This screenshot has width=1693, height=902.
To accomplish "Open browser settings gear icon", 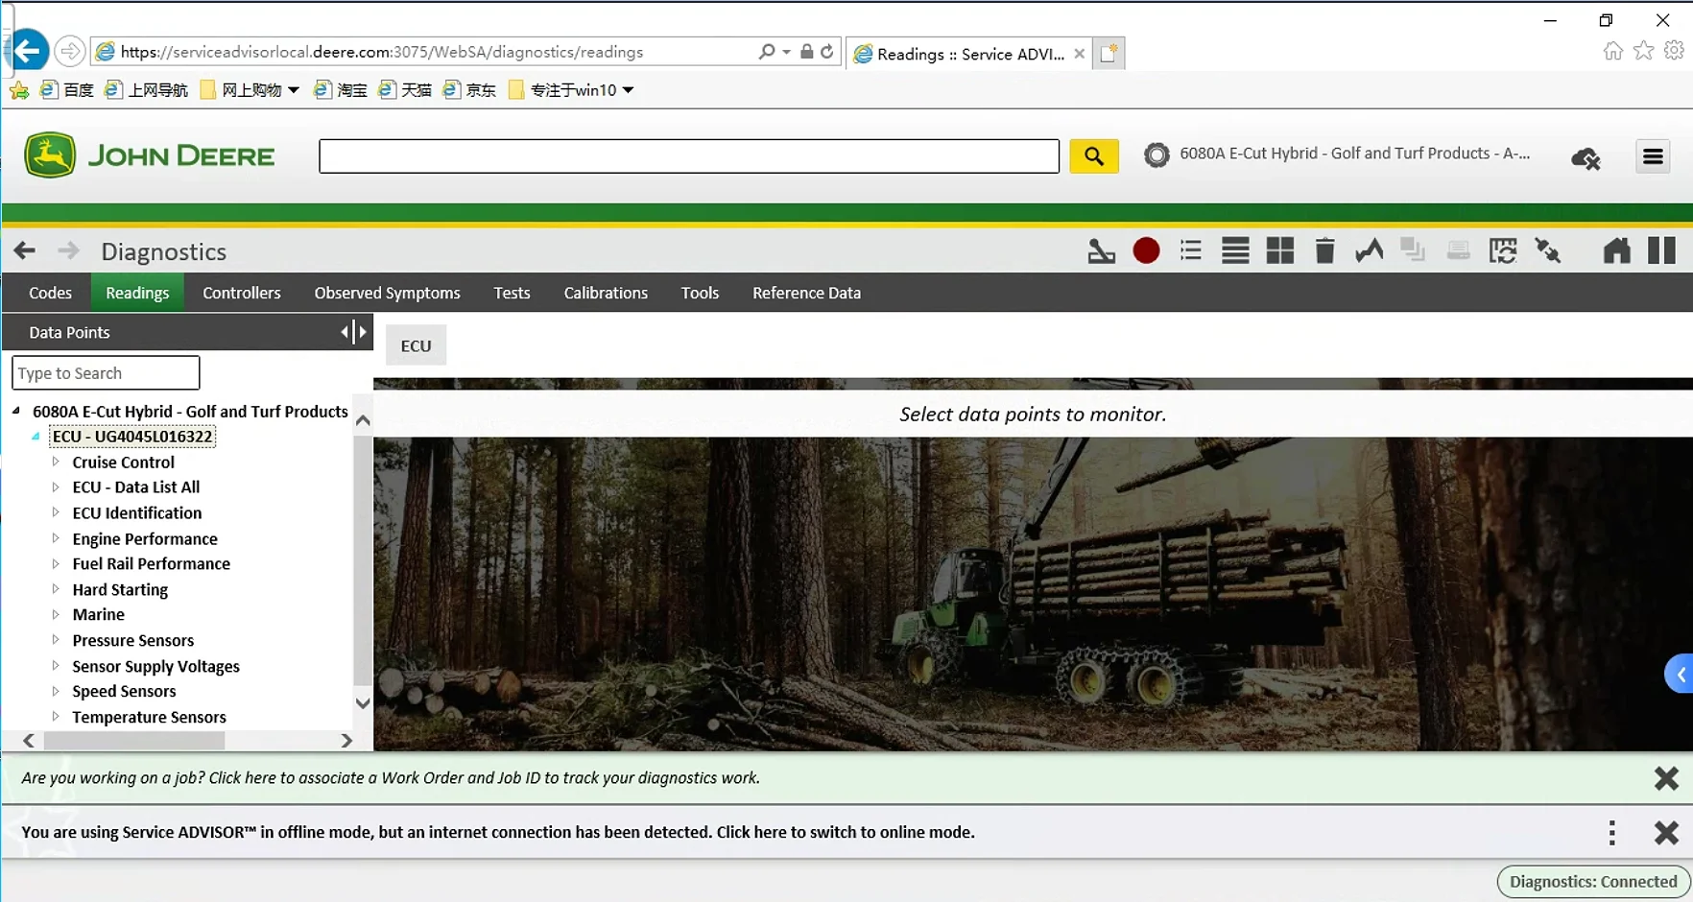I will pyautogui.click(x=1674, y=51).
